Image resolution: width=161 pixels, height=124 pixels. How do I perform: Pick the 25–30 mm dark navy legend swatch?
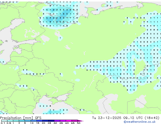click(51, 121)
